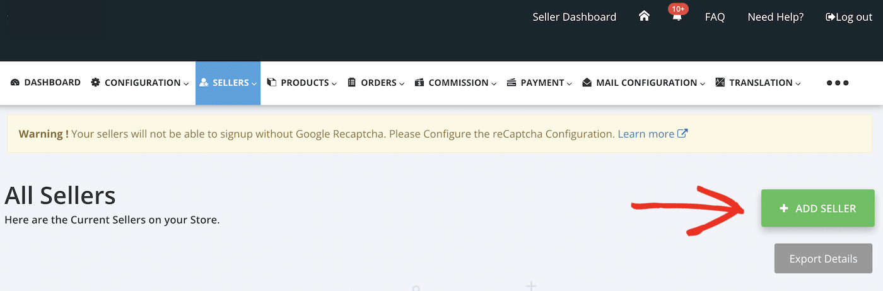This screenshot has height=291, width=883.
Task: Click the home icon in top bar
Action: [x=644, y=16]
